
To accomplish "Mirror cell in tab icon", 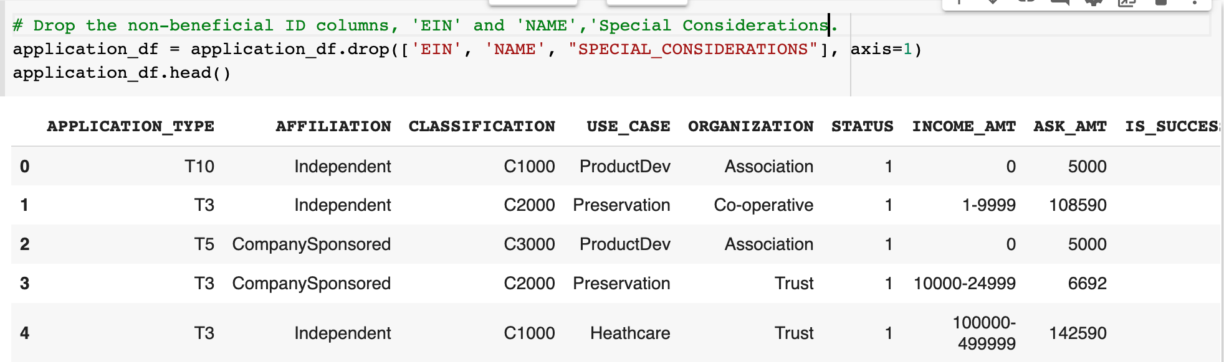I will pyautogui.click(x=1127, y=2).
